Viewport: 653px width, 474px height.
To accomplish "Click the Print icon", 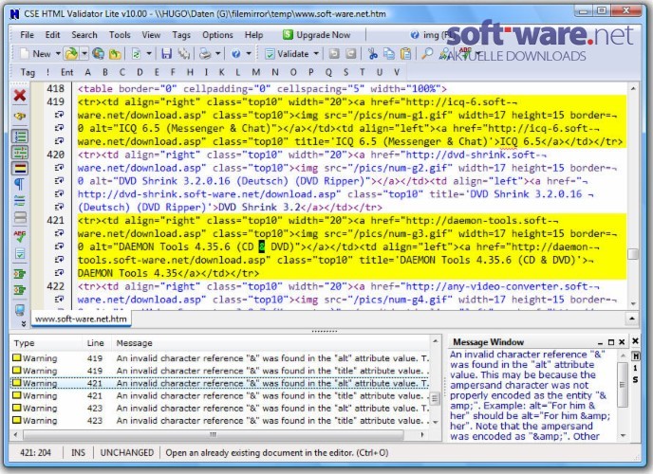I will click(x=204, y=54).
